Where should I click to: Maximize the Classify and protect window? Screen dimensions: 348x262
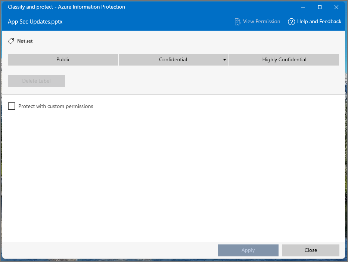tap(320, 7)
